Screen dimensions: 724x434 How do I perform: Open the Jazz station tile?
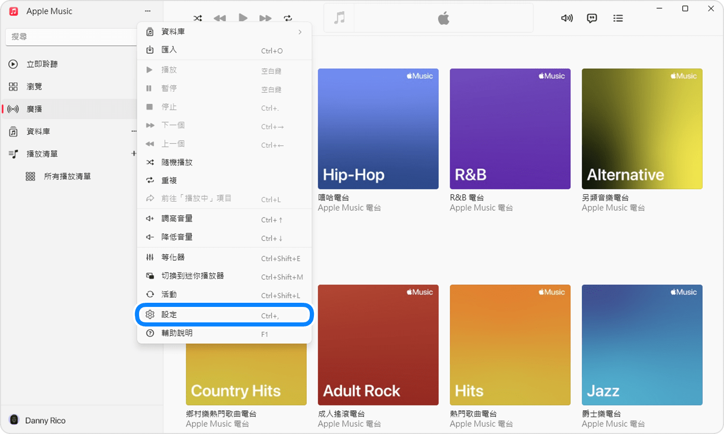[642, 345]
